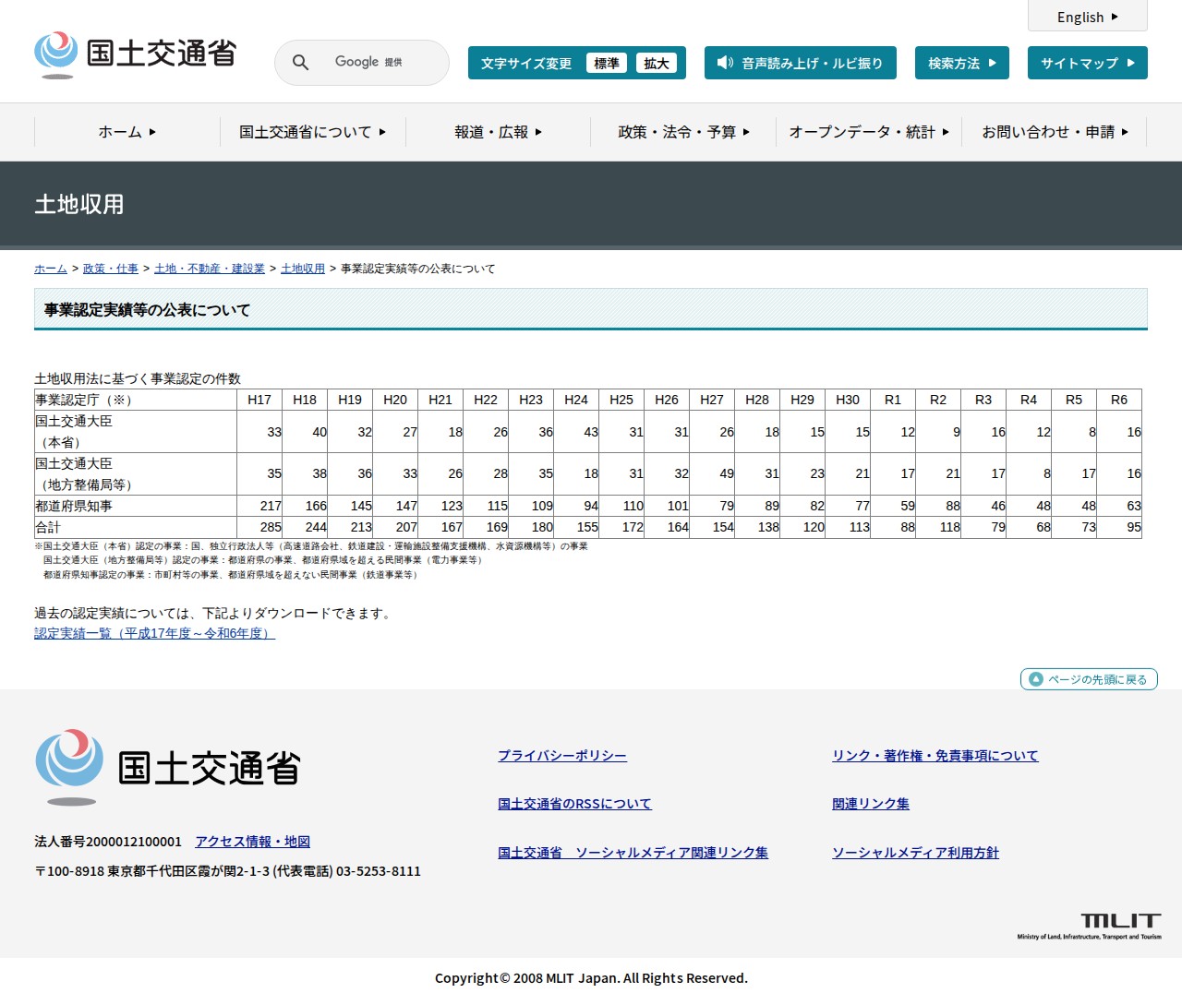
Task: Set text size to 標準
Action: coord(606,63)
